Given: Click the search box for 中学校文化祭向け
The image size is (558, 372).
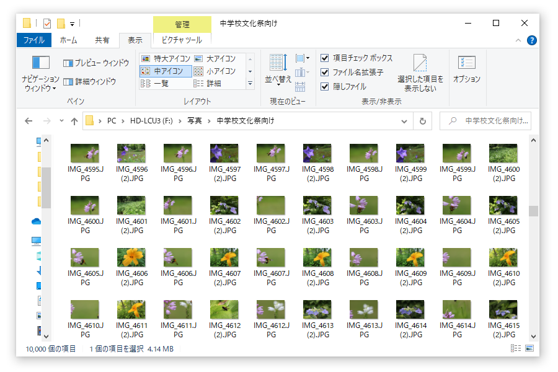Looking at the screenshot, I should pyautogui.click(x=485, y=121).
